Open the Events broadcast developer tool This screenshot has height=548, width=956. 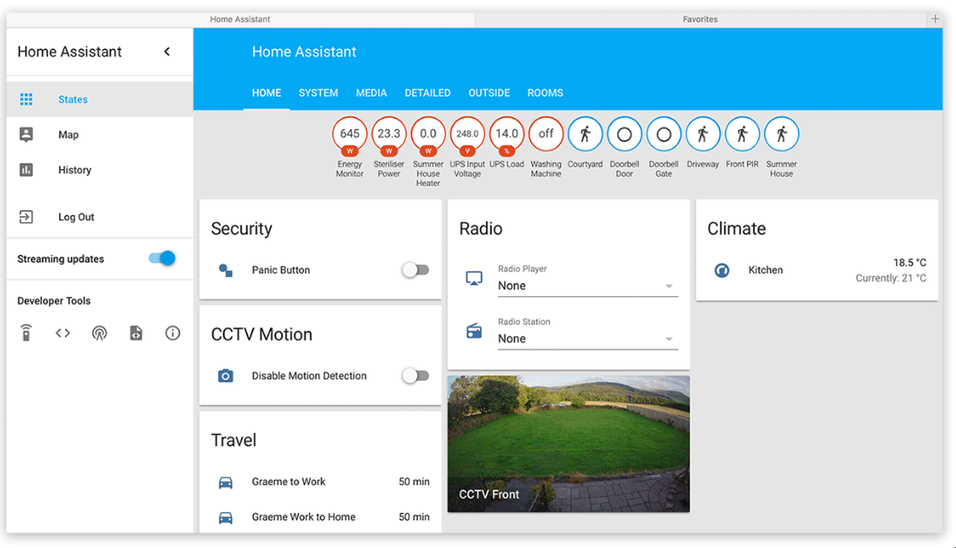tap(99, 333)
